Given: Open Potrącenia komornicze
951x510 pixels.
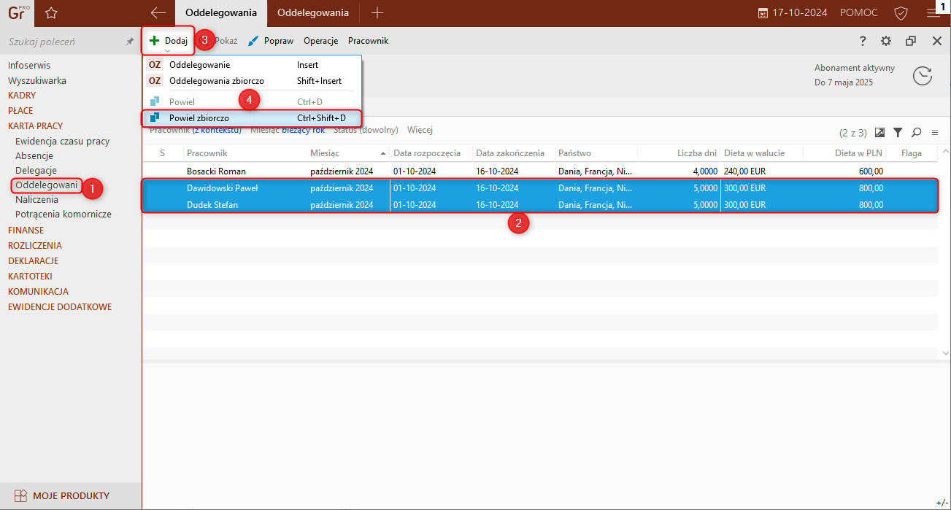Looking at the screenshot, I should (63, 215).
